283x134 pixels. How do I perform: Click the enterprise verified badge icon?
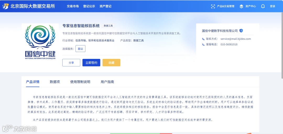tap(241, 30)
